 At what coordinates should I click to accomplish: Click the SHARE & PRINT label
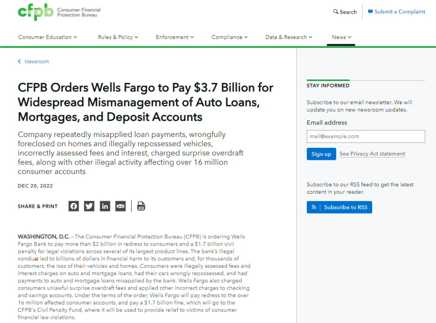click(x=38, y=207)
